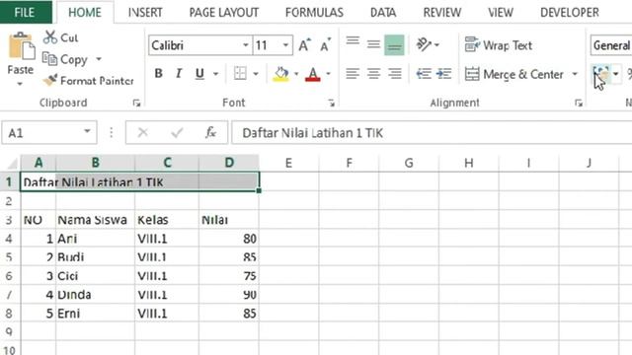632x355 pixels.
Task: Apply yellow fill color bucket
Action: click(280, 74)
